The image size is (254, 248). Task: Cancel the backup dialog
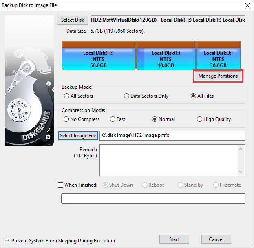(216, 239)
